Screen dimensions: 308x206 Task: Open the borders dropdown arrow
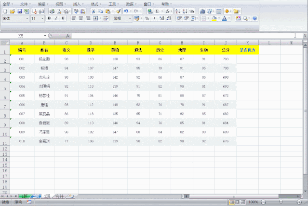coord(208,18)
